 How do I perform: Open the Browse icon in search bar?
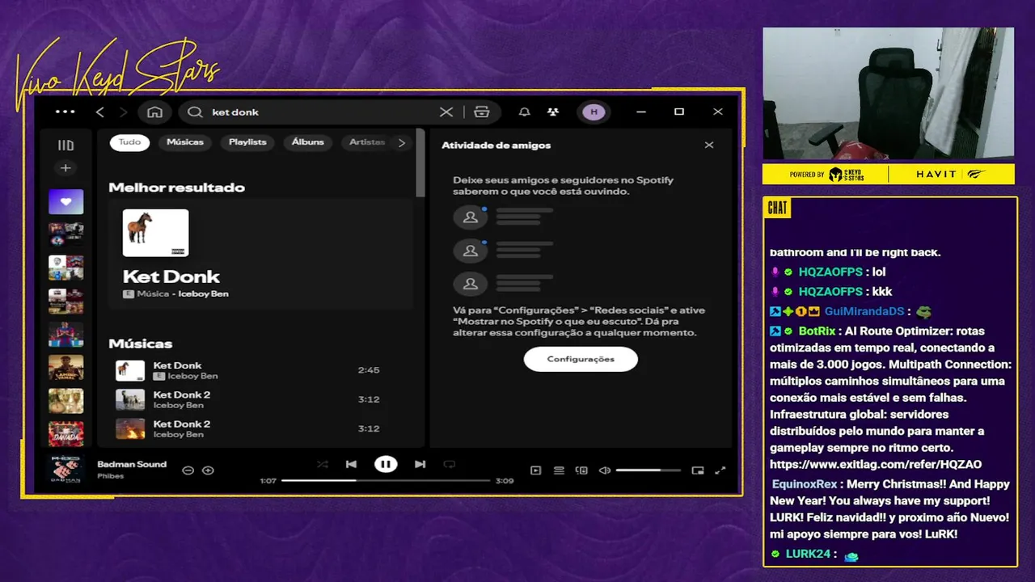pos(482,112)
